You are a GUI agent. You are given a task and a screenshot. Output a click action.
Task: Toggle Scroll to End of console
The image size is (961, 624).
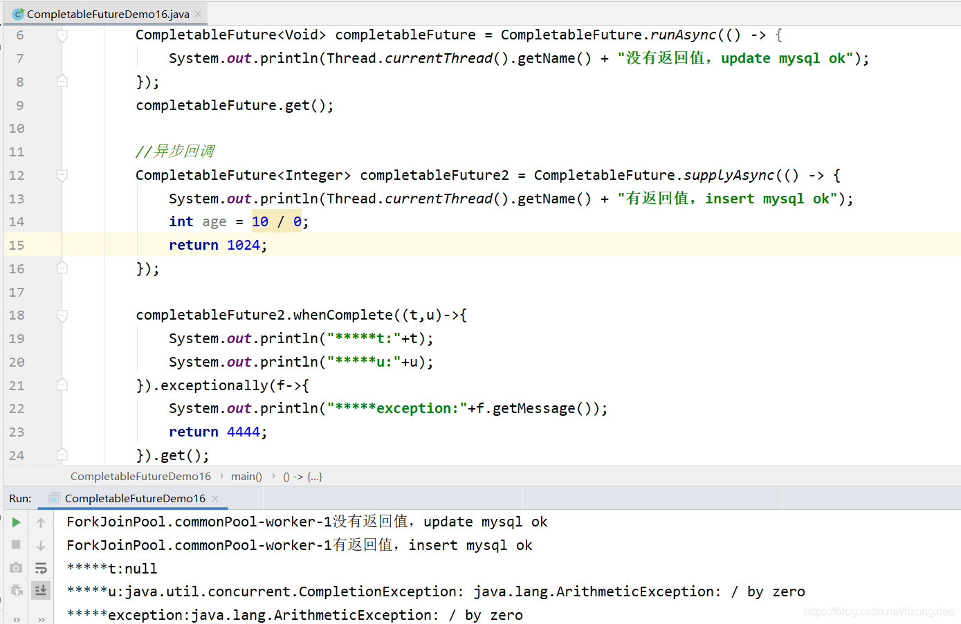[41, 590]
